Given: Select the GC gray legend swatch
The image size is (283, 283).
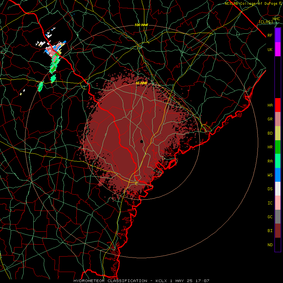Looking at the screenshot, I should pos(278,217).
